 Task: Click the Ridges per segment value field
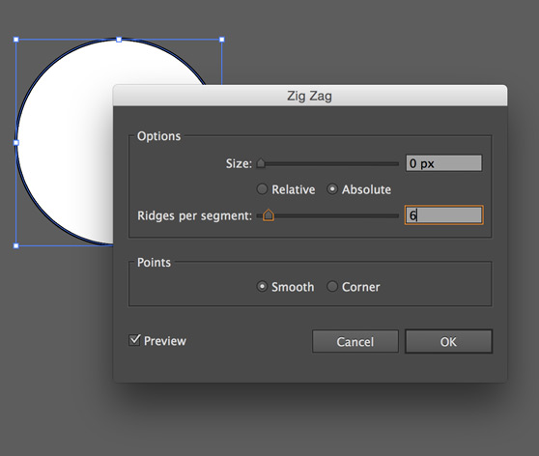click(443, 215)
